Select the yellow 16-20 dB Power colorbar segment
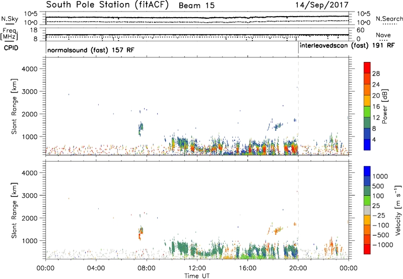The height and width of the screenshot is (279, 403). pyautogui.click(x=367, y=100)
